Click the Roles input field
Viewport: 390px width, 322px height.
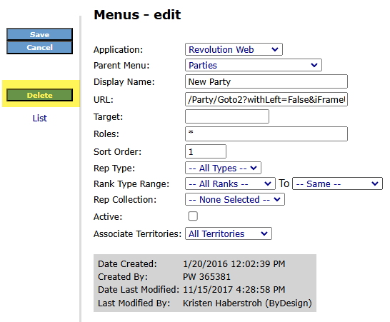[x=266, y=134]
